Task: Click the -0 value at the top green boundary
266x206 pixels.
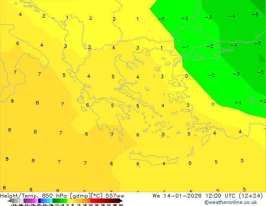Action: pyautogui.click(x=161, y=19)
